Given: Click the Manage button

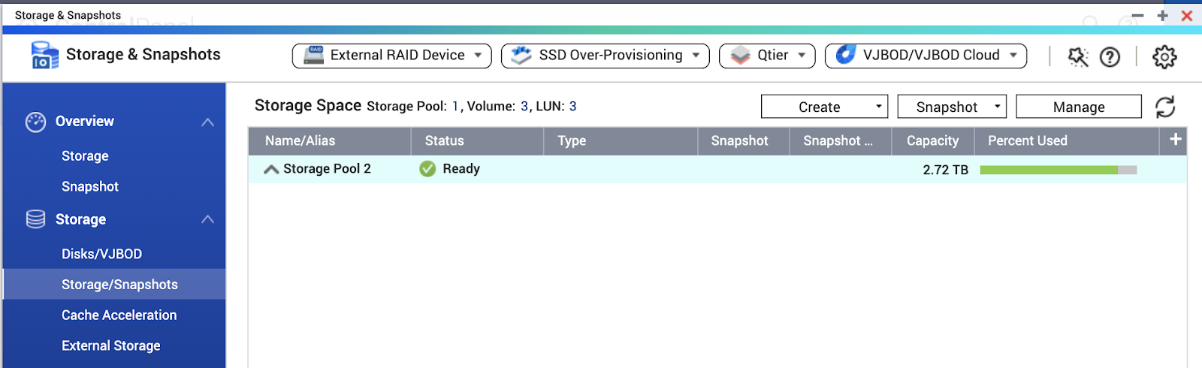Looking at the screenshot, I should pyautogui.click(x=1079, y=107).
